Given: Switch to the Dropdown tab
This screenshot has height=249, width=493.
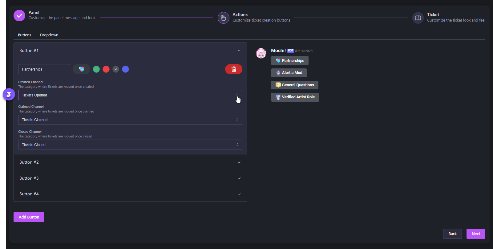Looking at the screenshot, I should [49, 35].
